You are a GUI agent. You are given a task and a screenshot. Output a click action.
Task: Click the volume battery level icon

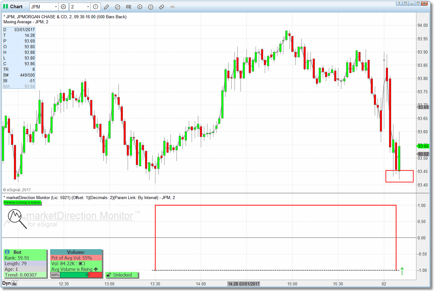[82, 264]
